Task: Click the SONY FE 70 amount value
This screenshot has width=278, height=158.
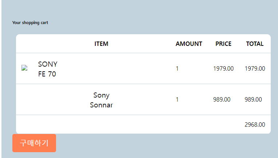Action: [x=177, y=69]
